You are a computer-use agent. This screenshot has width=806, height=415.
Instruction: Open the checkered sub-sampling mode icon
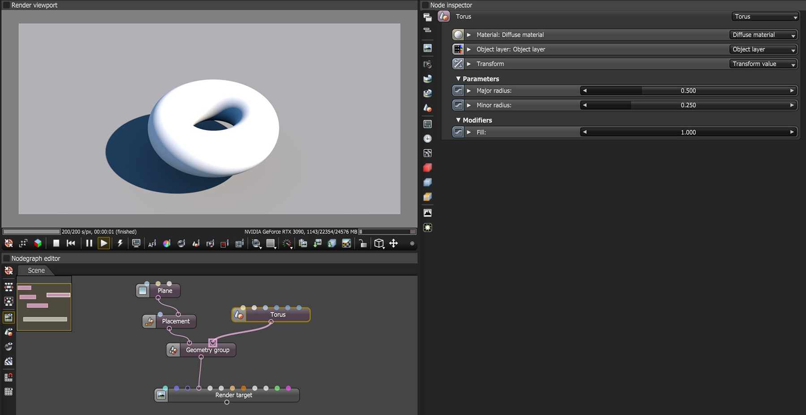click(x=271, y=243)
